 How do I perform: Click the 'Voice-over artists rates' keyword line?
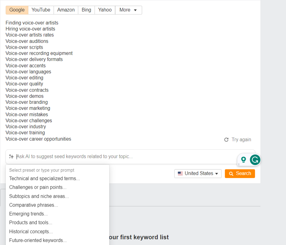click(x=30, y=35)
